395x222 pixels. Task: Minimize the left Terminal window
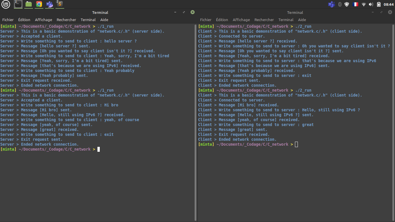(x=175, y=12)
